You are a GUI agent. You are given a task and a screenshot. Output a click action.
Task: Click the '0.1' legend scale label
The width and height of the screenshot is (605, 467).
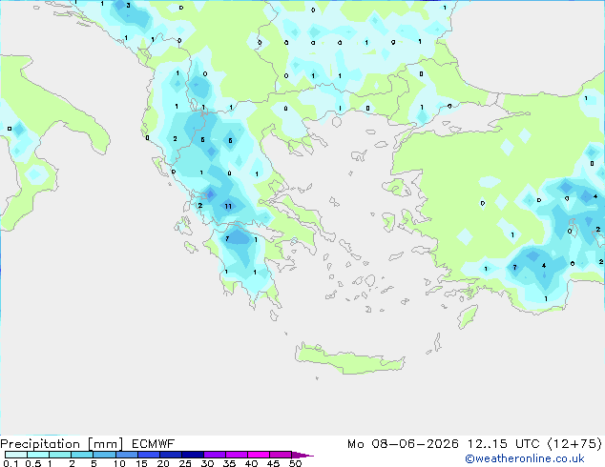[10, 463]
